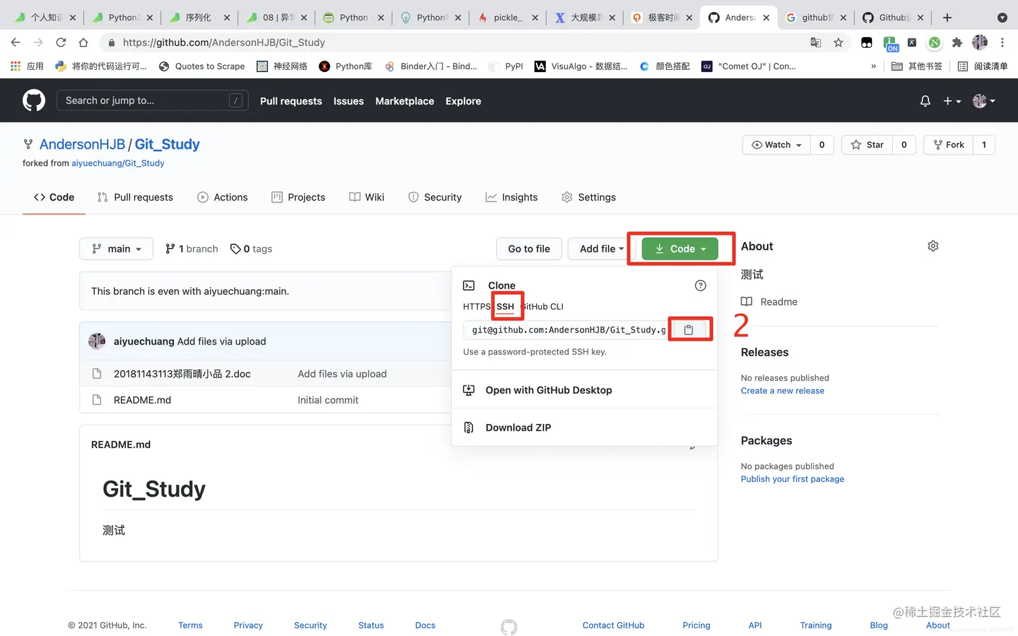
Task: Select the SSH clone option
Action: tap(506, 306)
